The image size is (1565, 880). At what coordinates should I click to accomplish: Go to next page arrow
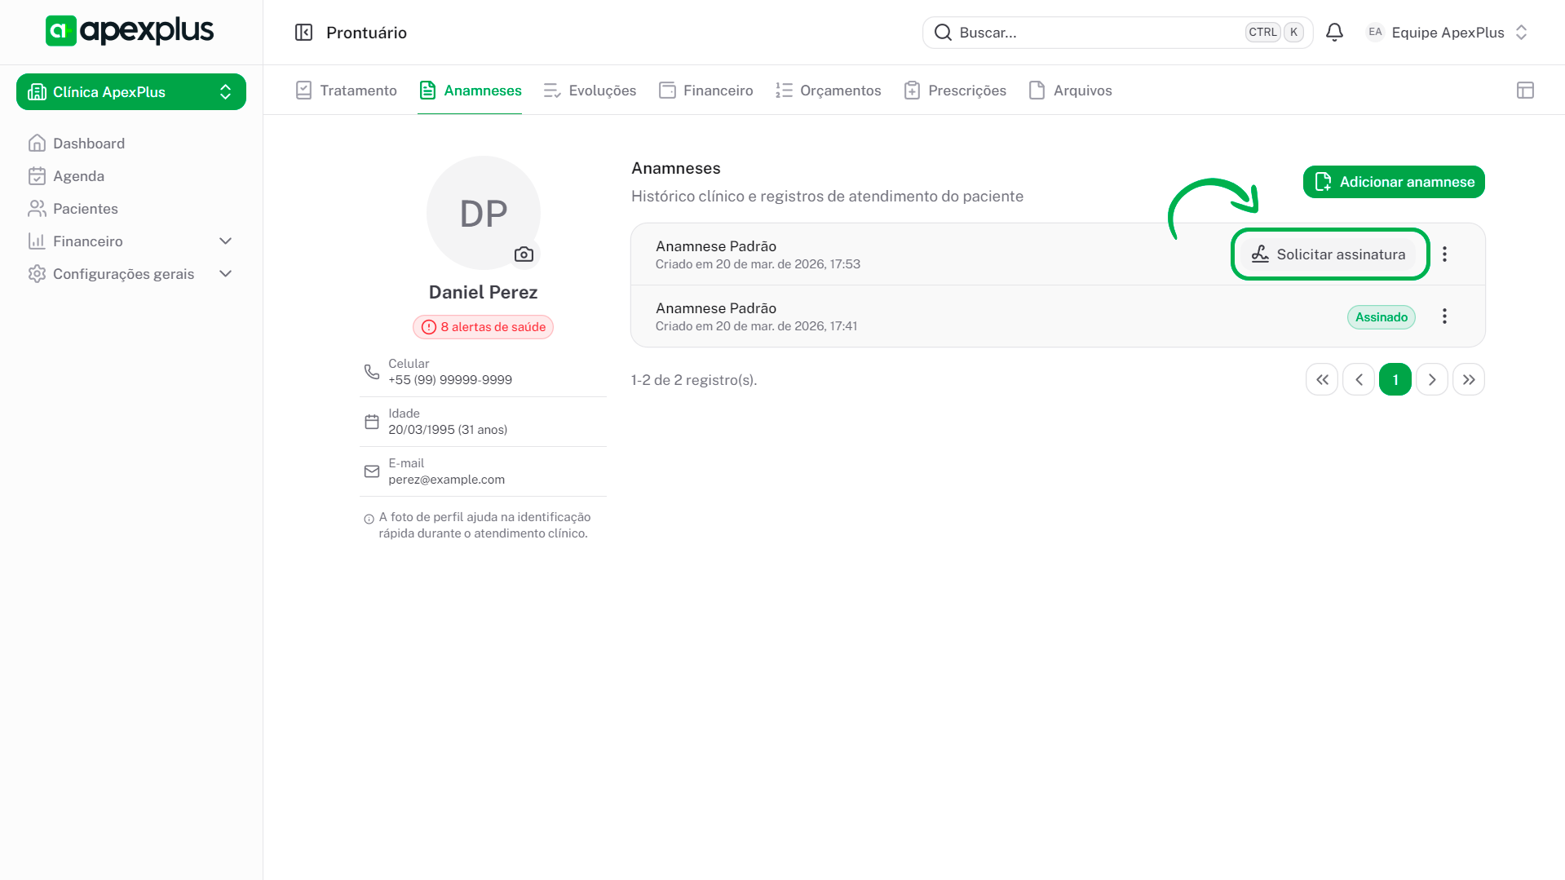pos(1431,380)
